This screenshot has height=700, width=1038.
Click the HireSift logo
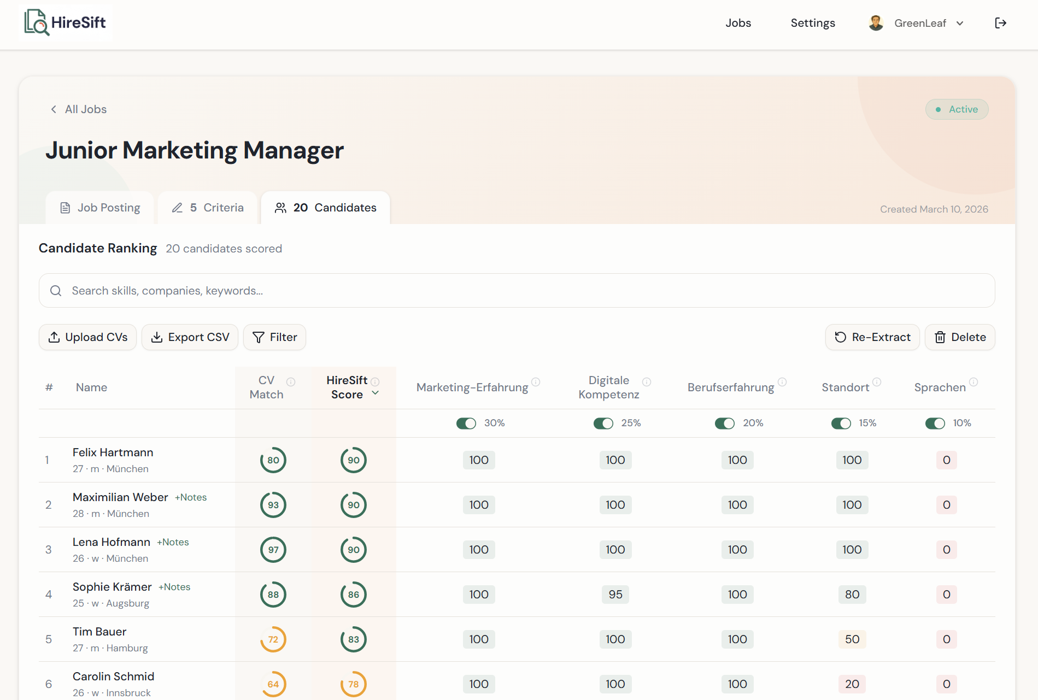pyautogui.click(x=64, y=22)
